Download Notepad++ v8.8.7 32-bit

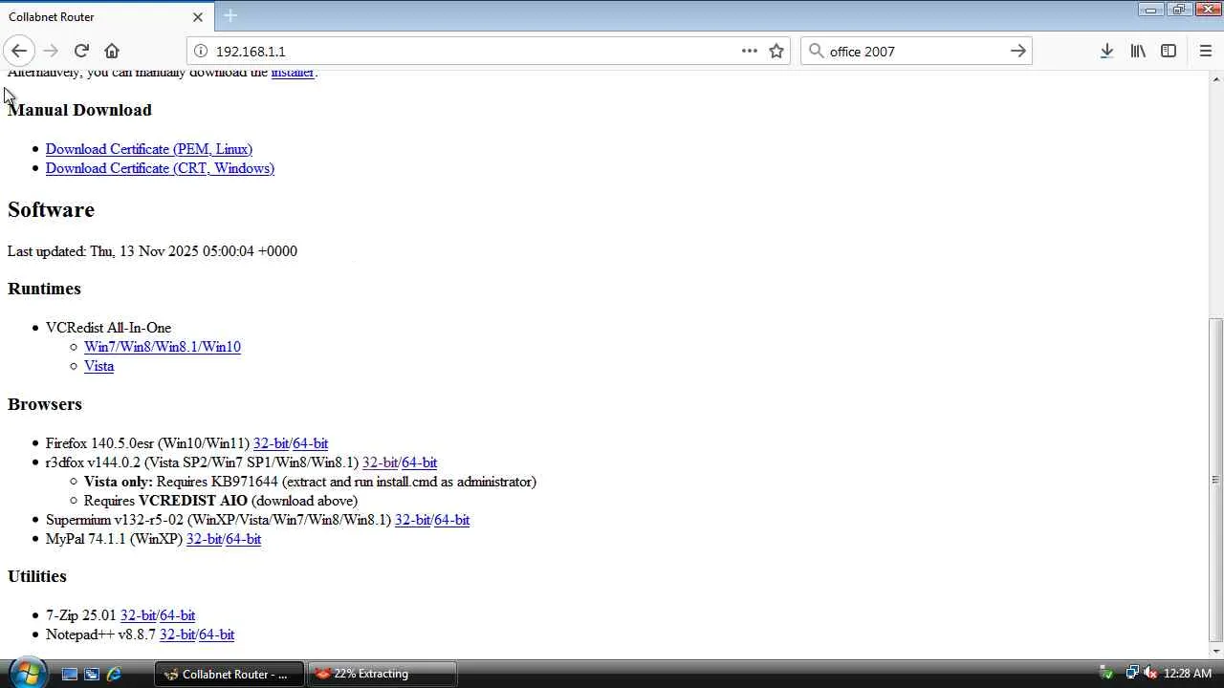(x=177, y=634)
